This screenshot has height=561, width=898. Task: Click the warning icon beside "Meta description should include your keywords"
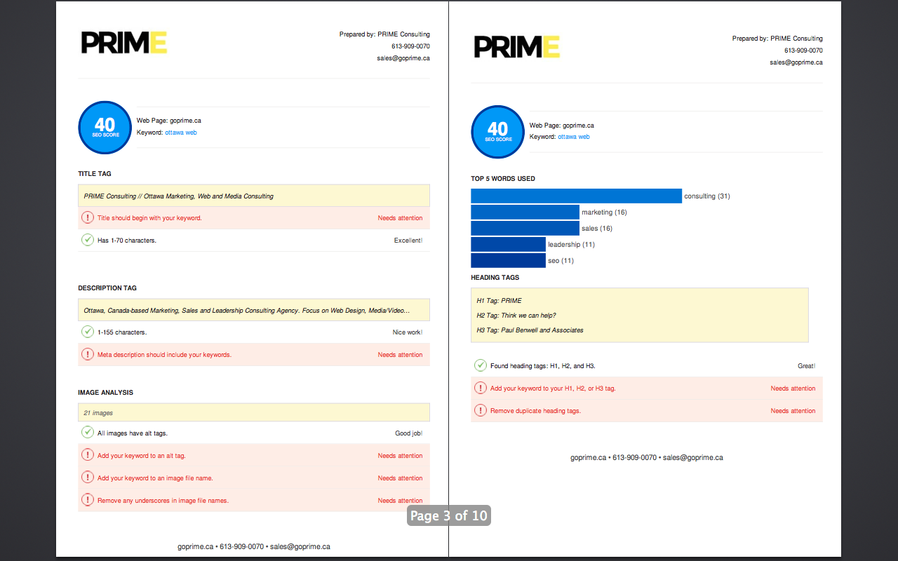point(88,355)
